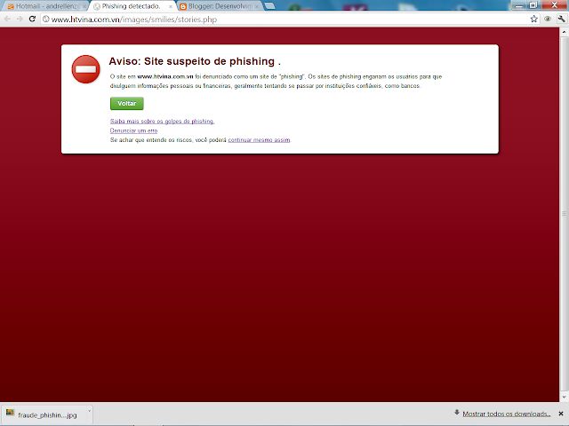The width and height of the screenshot is (569, 426).
Task: Follow the continuar mesmo assim link
Action: 259,140
